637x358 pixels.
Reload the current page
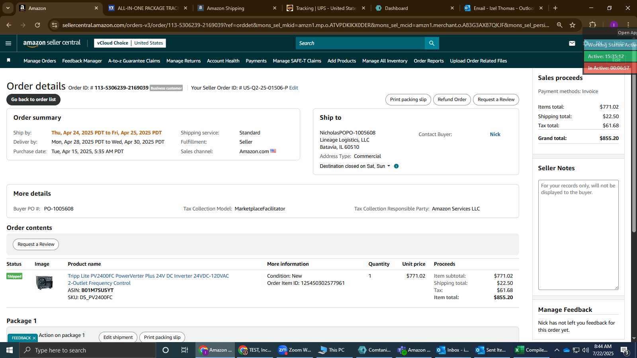37,25
